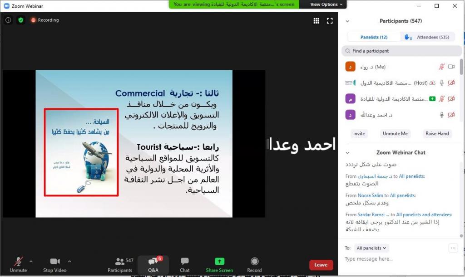
Task: Collapse the Zoom Webinar Chat section
Action: (347, 153)
